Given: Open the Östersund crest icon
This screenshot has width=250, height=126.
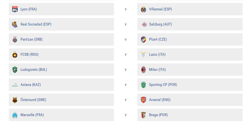Looking at the screenshot, I should [x=15, y=100].
